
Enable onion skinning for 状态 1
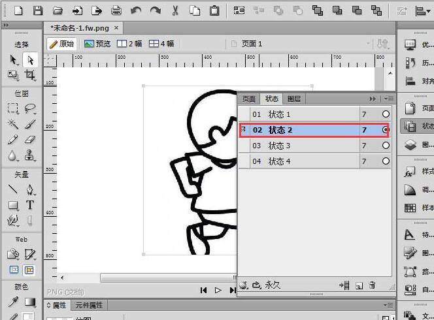click(386, 114)
